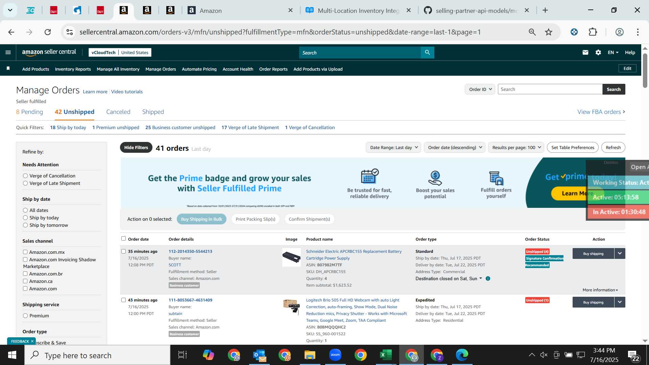Open the tab search chevron in the tab strip
Image resolution: width=649 pixels, height=365 pixels.
click(x=10, y=10)
